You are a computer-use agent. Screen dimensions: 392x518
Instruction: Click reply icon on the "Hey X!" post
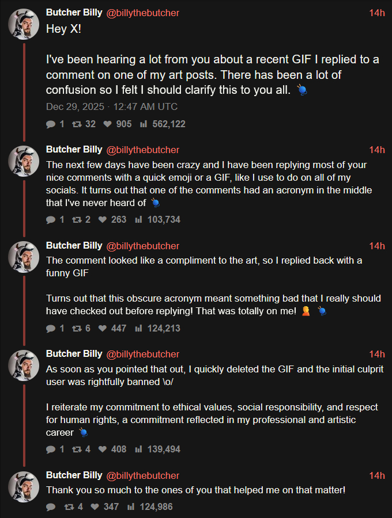click(51, 124)
